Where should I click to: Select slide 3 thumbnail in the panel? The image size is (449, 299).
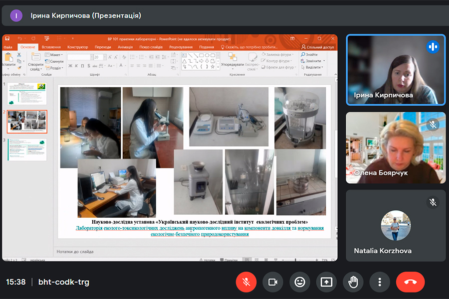pyautogui.click(x=27, y=149)
